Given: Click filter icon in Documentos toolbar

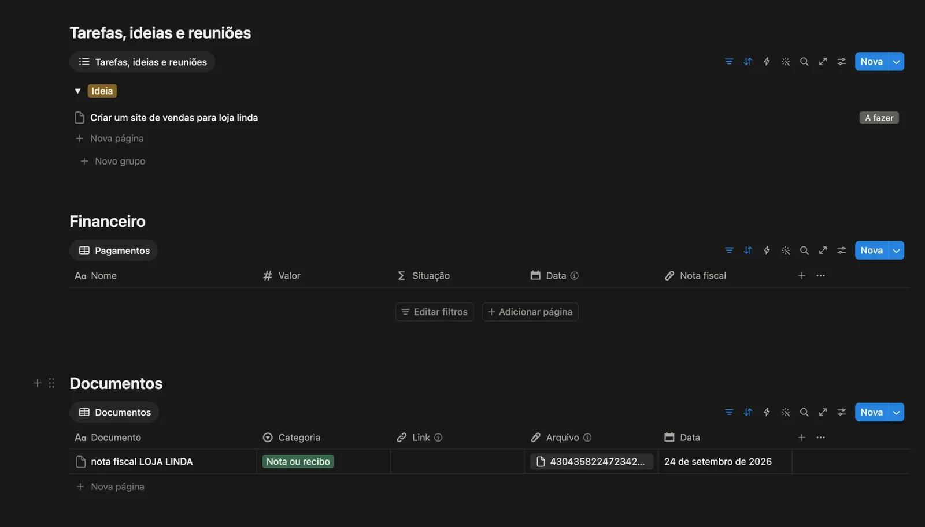Looking at the screenshot, I should 729,412.
